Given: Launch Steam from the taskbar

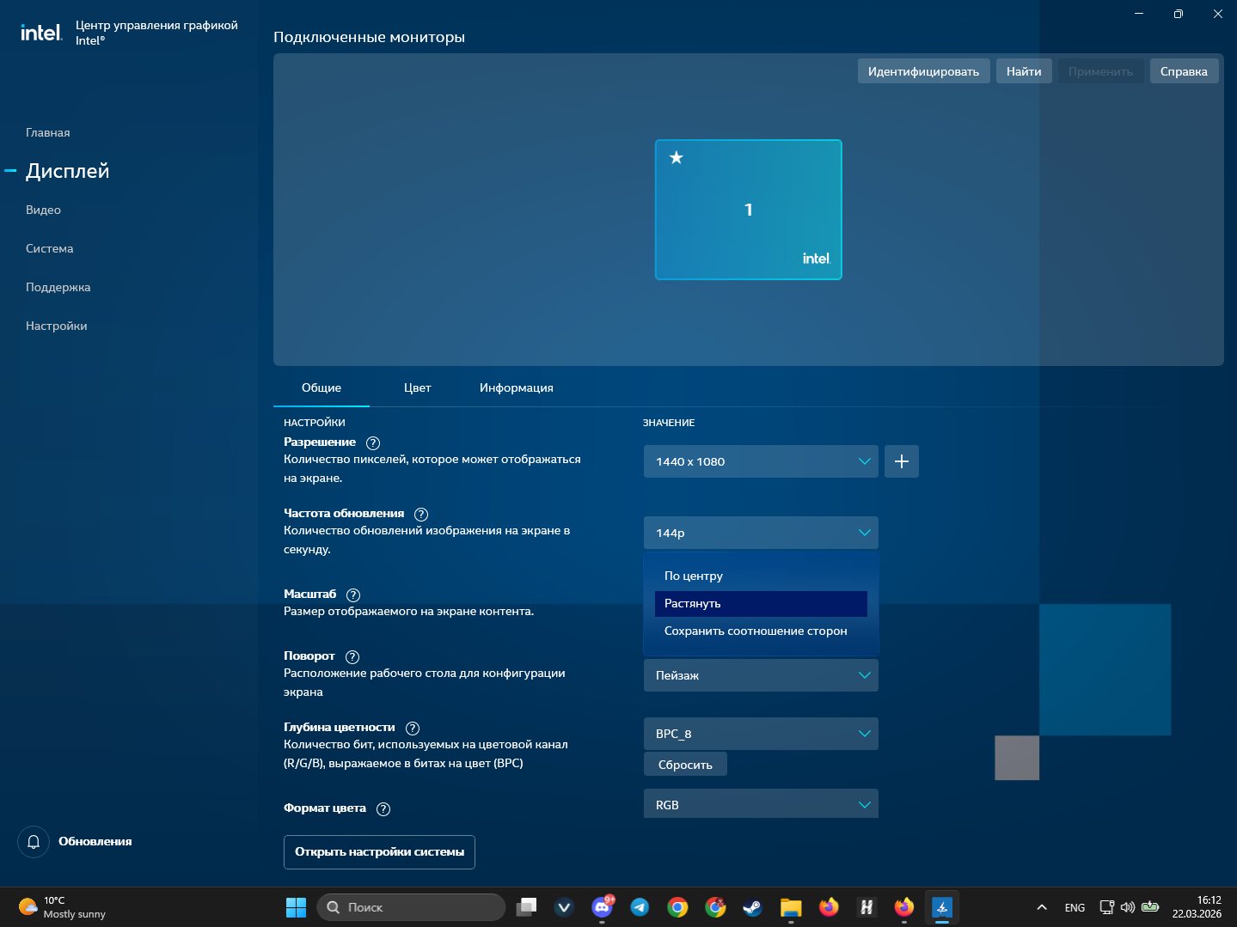Looking at the screenshot, I should coord(753,907).
